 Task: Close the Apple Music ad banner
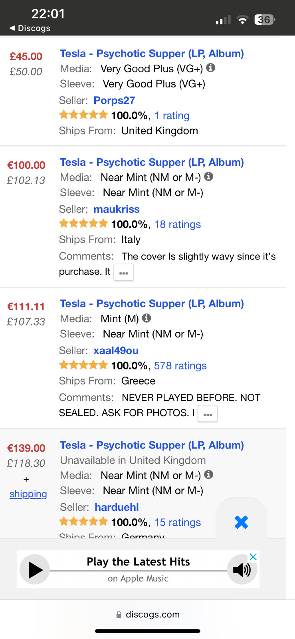pos(253,557)
